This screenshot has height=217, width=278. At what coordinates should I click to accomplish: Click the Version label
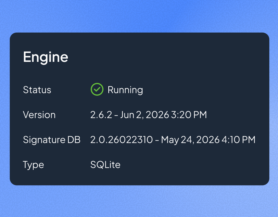point(39,115)
